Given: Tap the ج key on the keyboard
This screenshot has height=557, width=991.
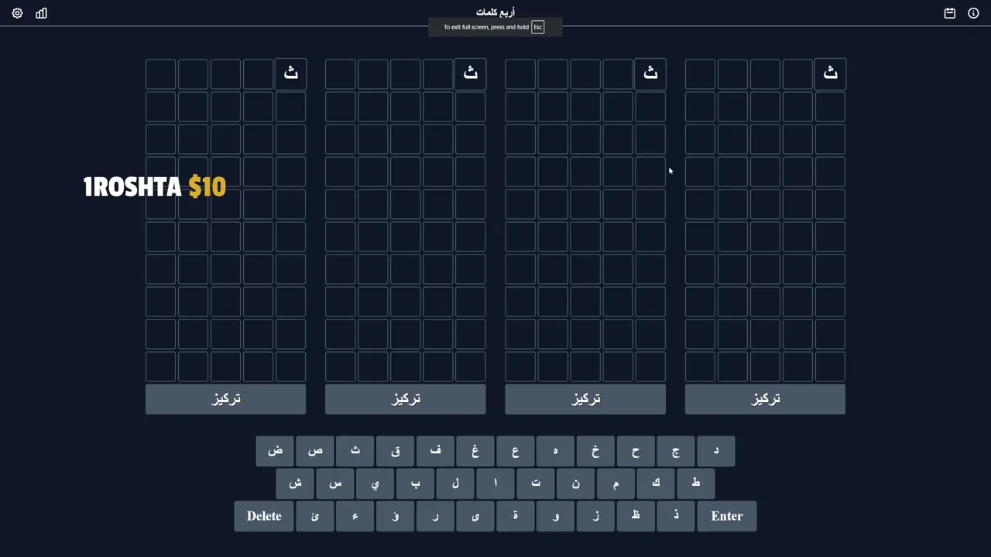Looking at the screenshot, I should [x=676, y=451].
